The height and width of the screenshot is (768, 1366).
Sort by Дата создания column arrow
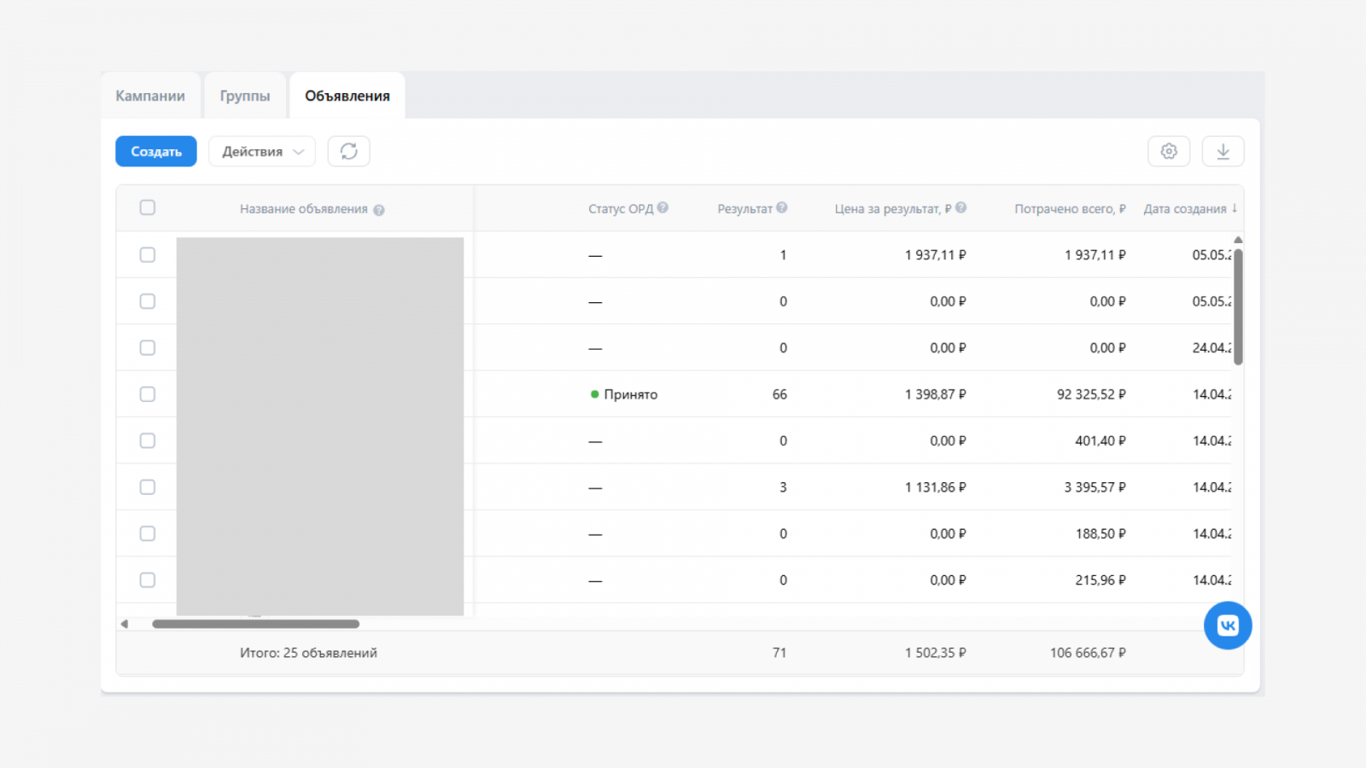click(1235, 208)
